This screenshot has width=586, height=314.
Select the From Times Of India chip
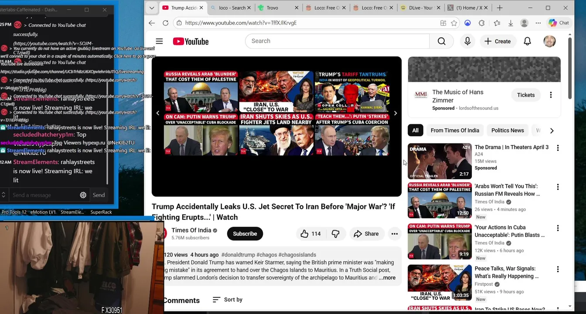point(455,130)
